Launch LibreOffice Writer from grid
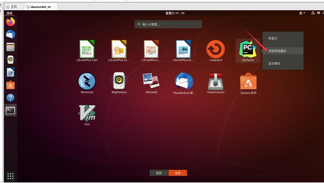The image size is (324, 183). [183, 49]
